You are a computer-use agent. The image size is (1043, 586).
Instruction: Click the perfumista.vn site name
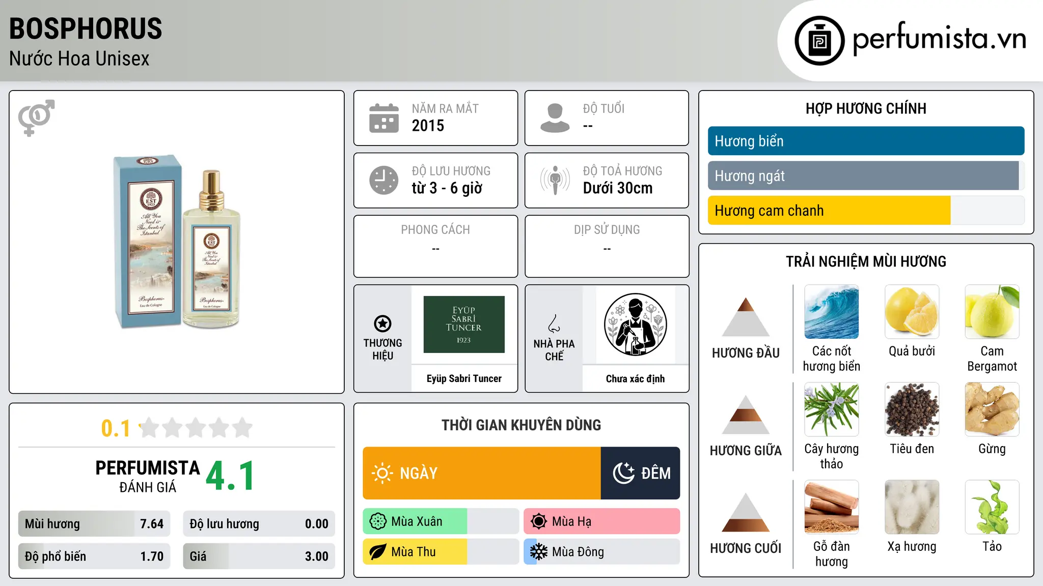pos(940,39)
